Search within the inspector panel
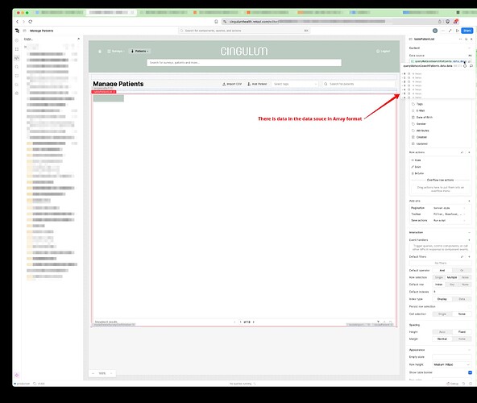 point(466,39)
